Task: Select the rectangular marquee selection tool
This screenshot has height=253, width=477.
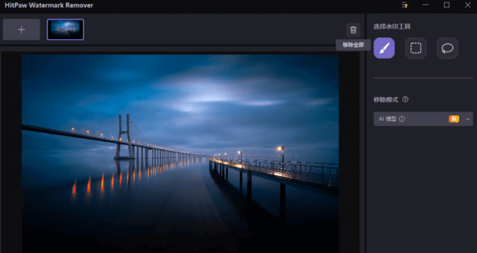Action: pyautogui.click(x=416, y=48)
